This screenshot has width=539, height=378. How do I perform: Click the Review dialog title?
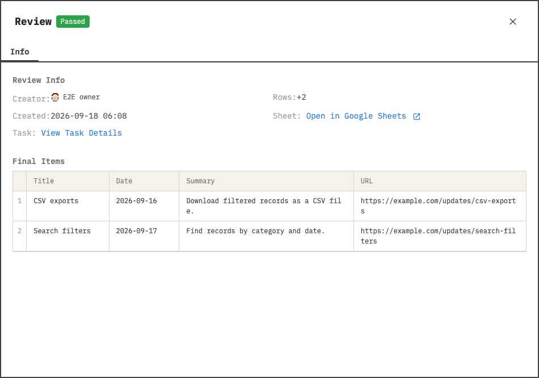point(33,22)
